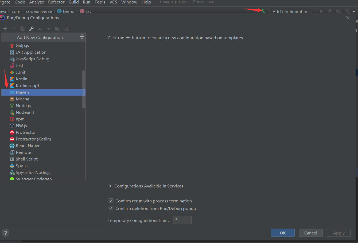358x243 pixels.
Task: Choose Remote configuration type
Action: [43, 152]
